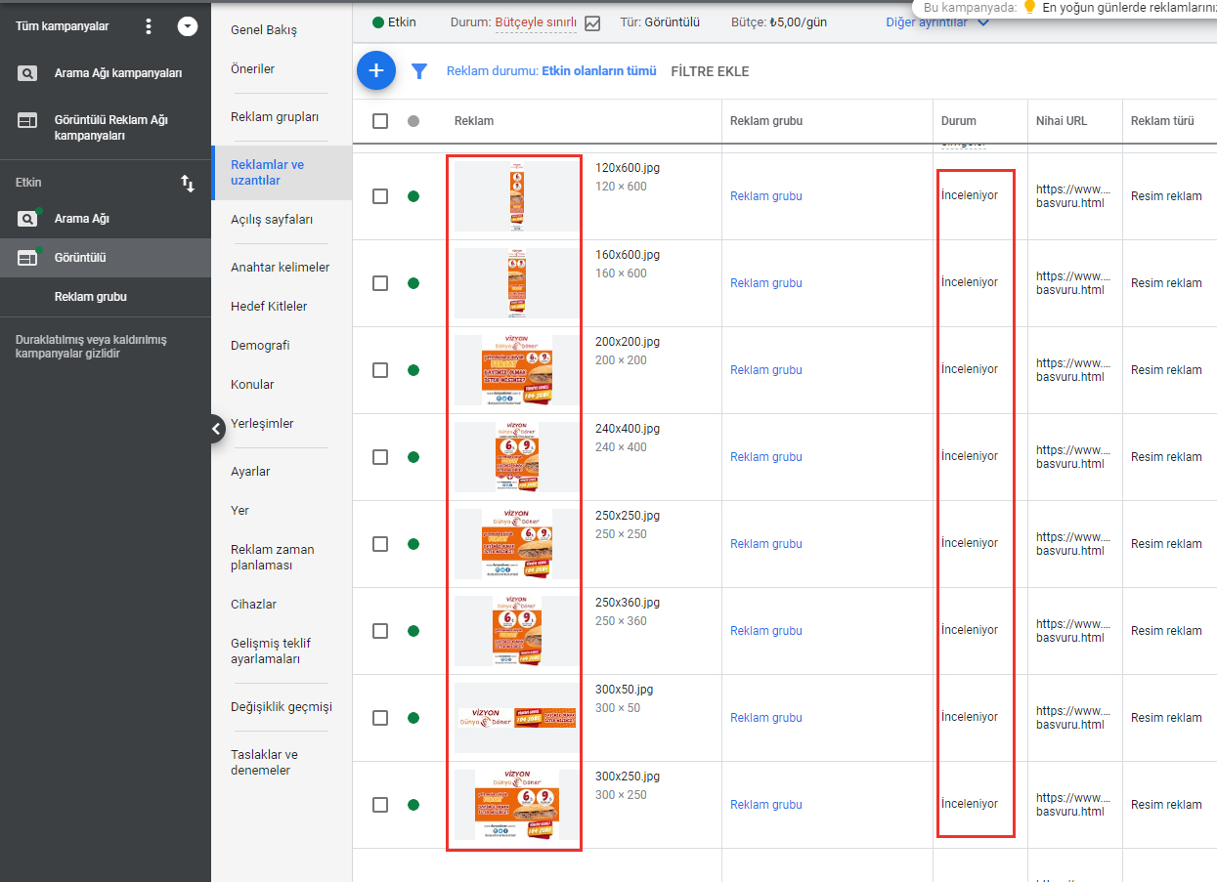Check the box for 300x250.jpg
Image resolution: width=1217 pixels, height=882 pixels.
[x=380, y=805]
